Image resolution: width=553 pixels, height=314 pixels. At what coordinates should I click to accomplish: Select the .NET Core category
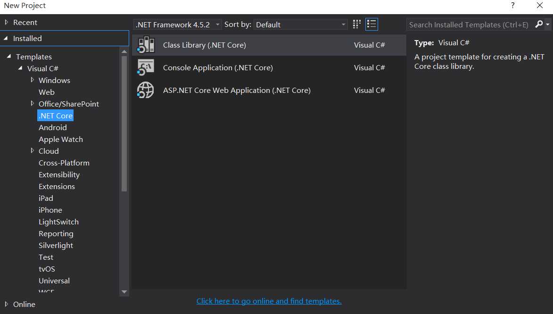pos(55,116)
